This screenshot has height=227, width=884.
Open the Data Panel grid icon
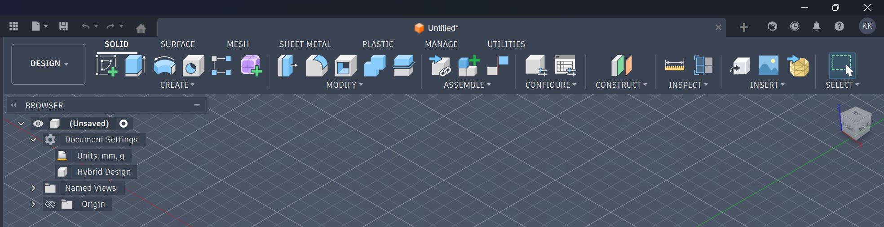click(13, 26)
